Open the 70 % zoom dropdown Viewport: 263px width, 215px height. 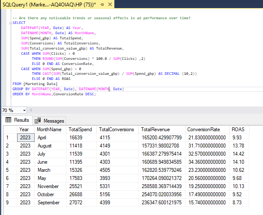point(24,110)
